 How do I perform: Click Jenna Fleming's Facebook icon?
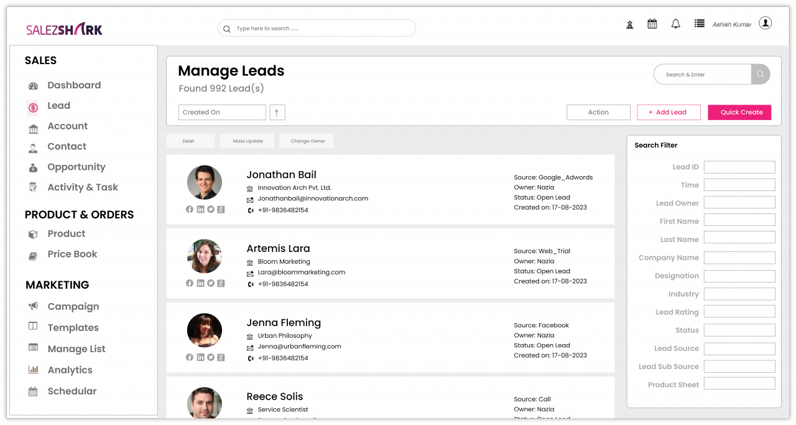[x=189, y=357]
